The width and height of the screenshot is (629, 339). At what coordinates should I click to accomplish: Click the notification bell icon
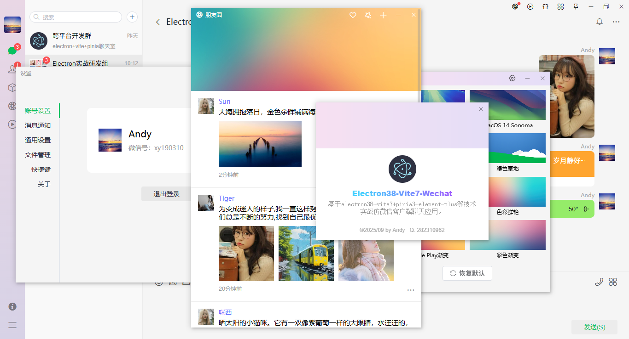[599, 21]
